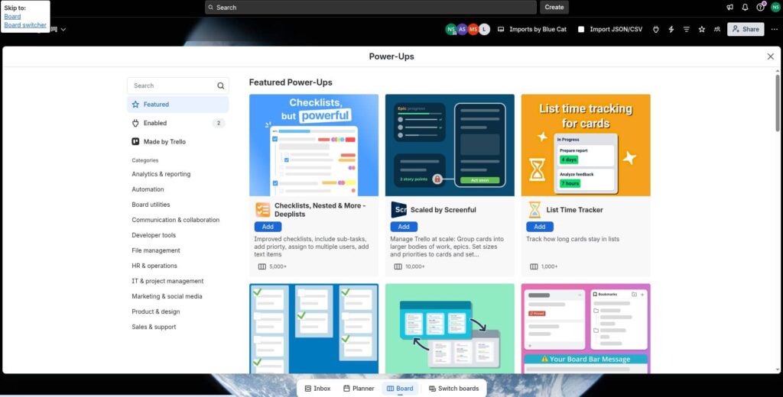
Task: Click the NS member avatar in board header
Action: click(x=451, y=30)
